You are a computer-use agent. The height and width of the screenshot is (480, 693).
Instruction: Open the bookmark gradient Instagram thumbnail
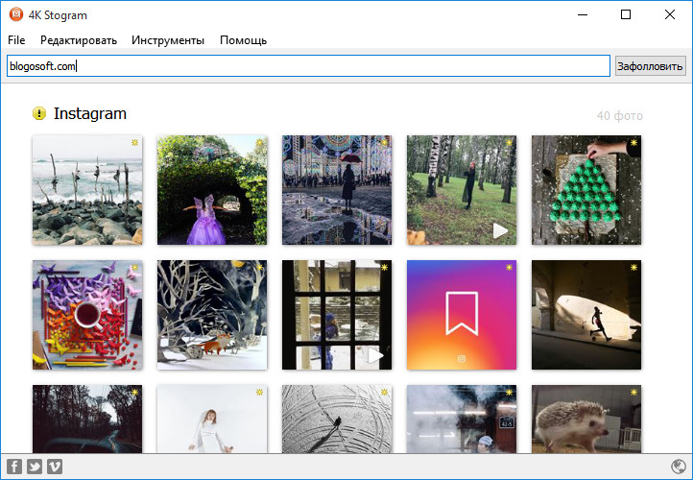click(x=462, y=315)
